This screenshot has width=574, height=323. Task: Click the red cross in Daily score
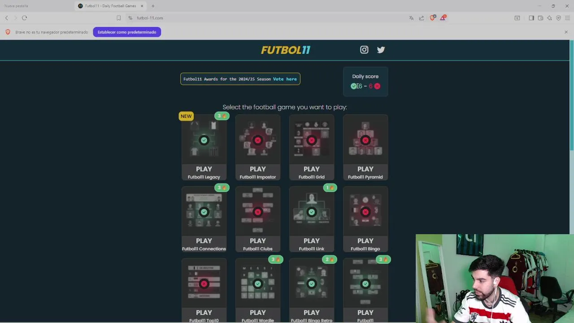(x=377, y=86)
